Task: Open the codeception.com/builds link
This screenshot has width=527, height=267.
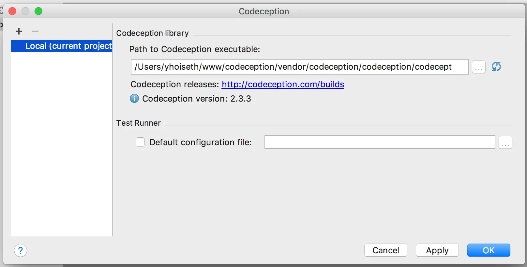Action: 283,84
